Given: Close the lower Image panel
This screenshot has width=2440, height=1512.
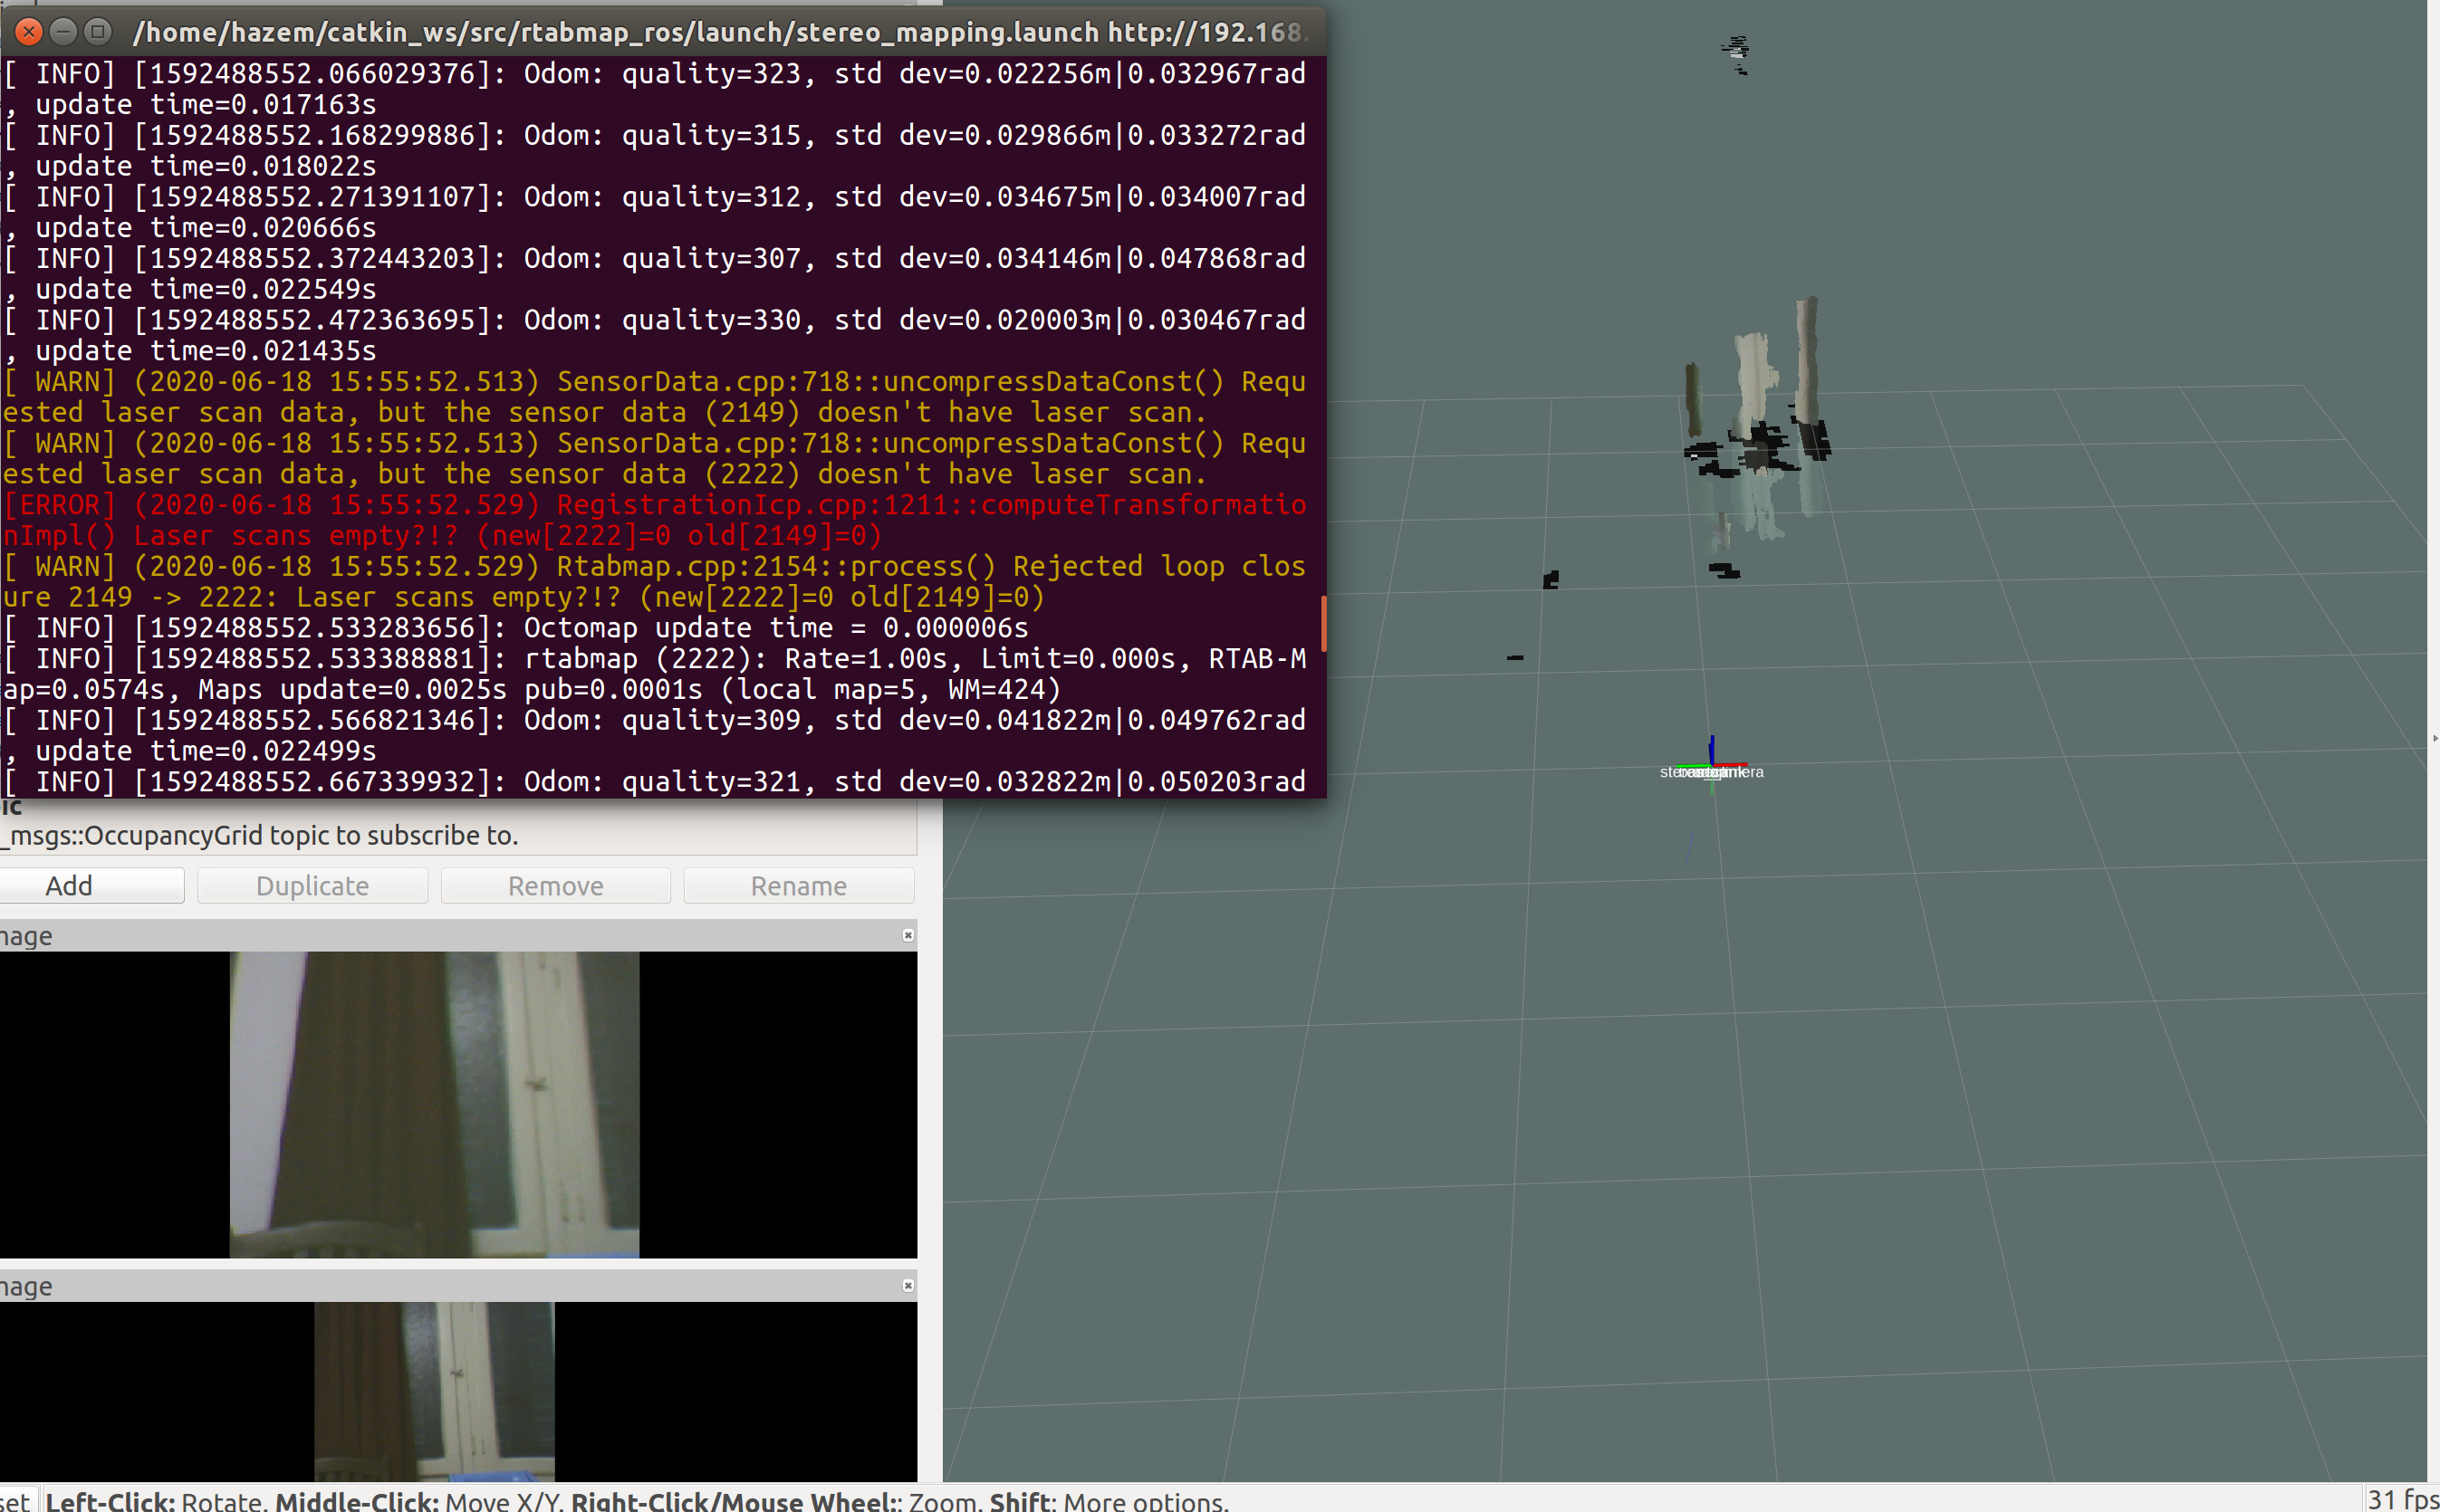Looking at the screenshot, I should pyautogui.click(x=908, y=1285).
